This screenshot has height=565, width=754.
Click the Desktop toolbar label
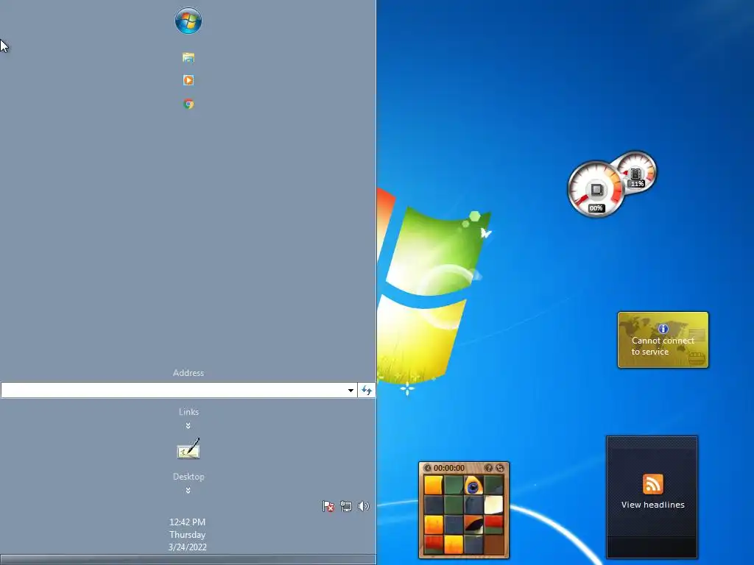[x=188, y=477]
